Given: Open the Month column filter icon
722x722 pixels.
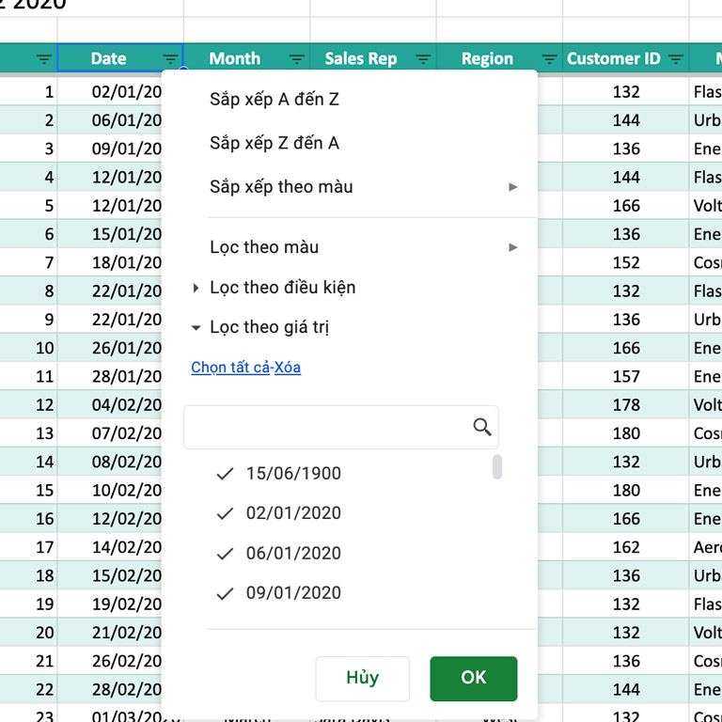Looking at the screenshot, I should coord(296,59).
